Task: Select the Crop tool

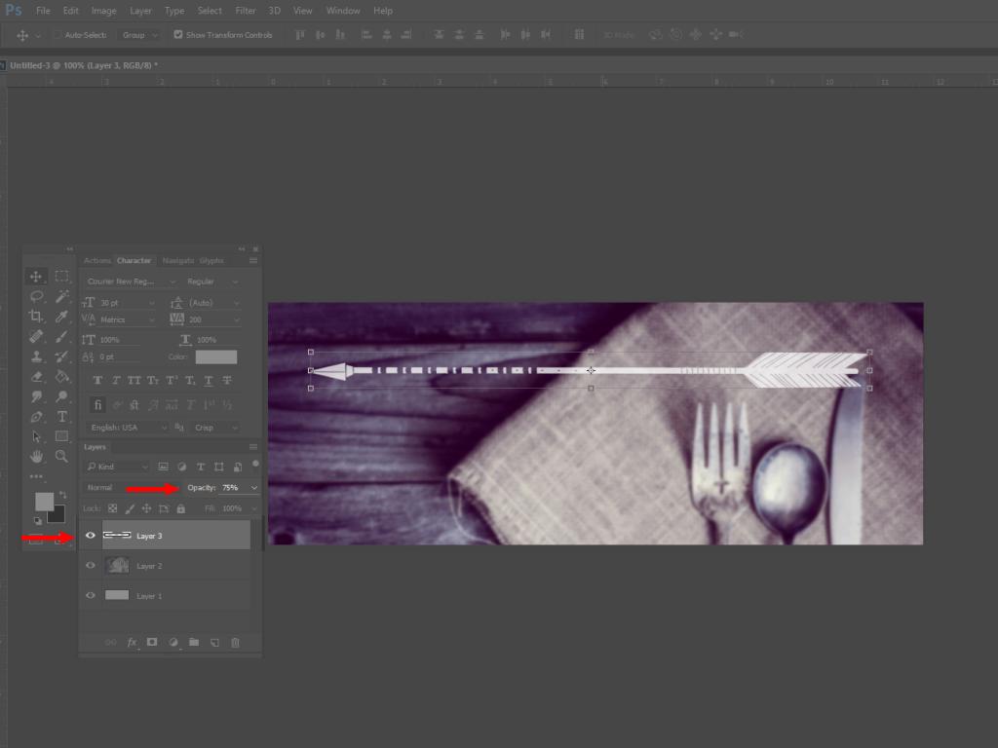Action: (x=36, y=317)
